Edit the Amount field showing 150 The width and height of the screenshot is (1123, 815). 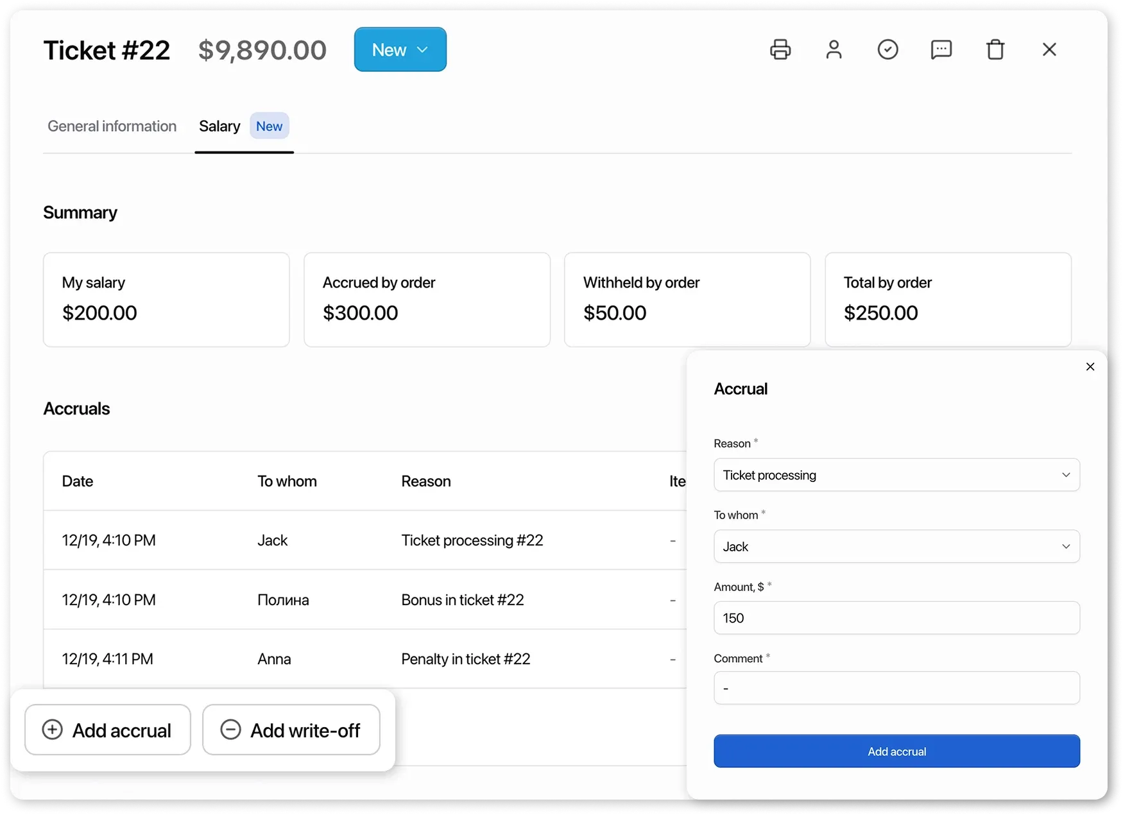896,618
